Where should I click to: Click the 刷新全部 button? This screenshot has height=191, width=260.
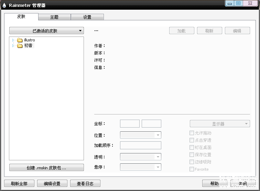[x=19, y=183]
